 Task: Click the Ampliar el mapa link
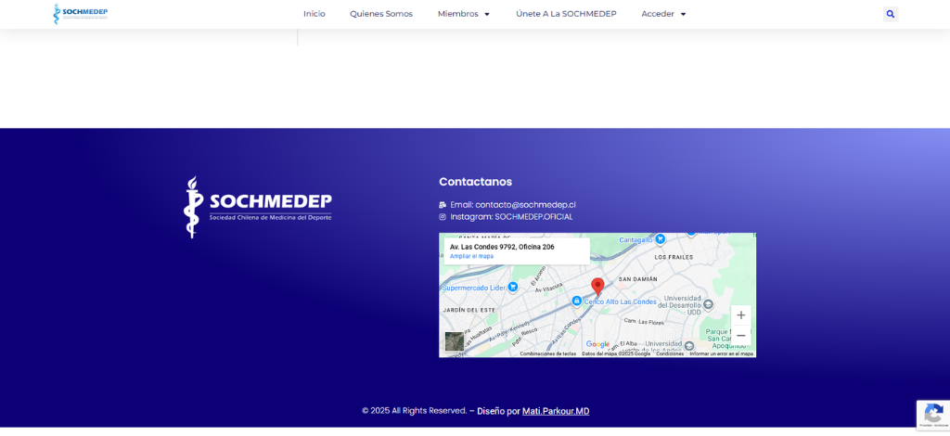click(471, 256)
